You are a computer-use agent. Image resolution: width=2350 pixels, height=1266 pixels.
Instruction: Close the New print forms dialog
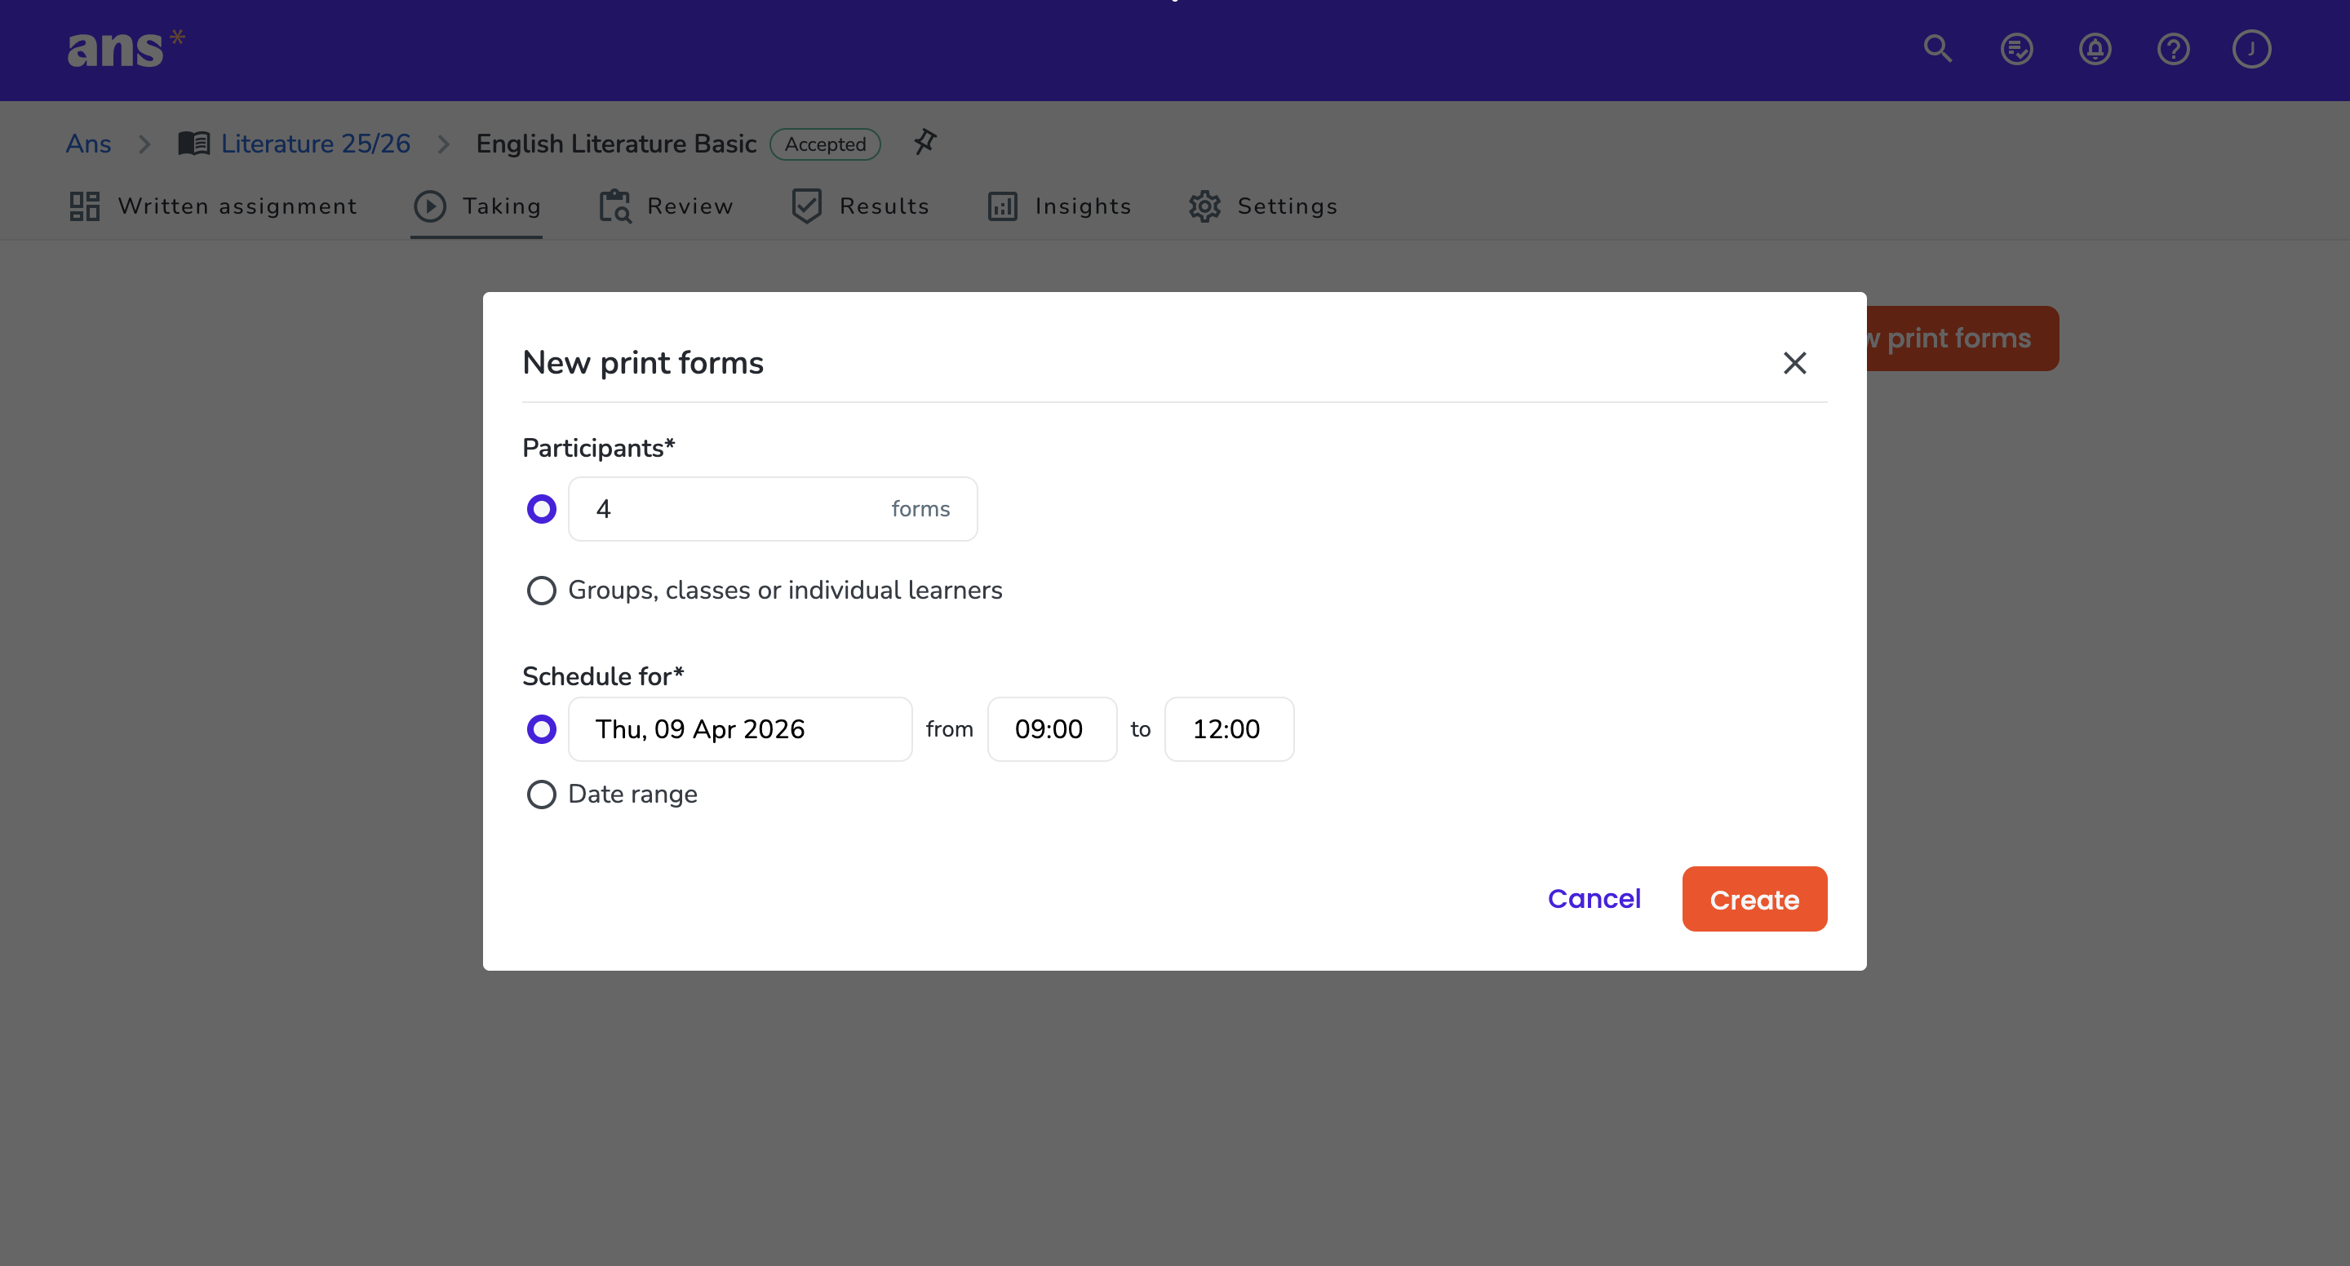[x=1794, y=363]
